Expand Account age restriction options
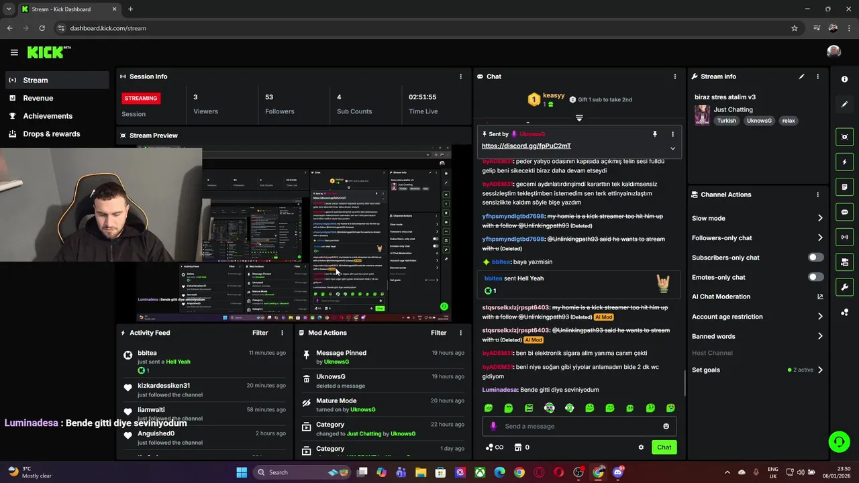The image size is (859, 483). pyautogui.click(x=820, y=317)
